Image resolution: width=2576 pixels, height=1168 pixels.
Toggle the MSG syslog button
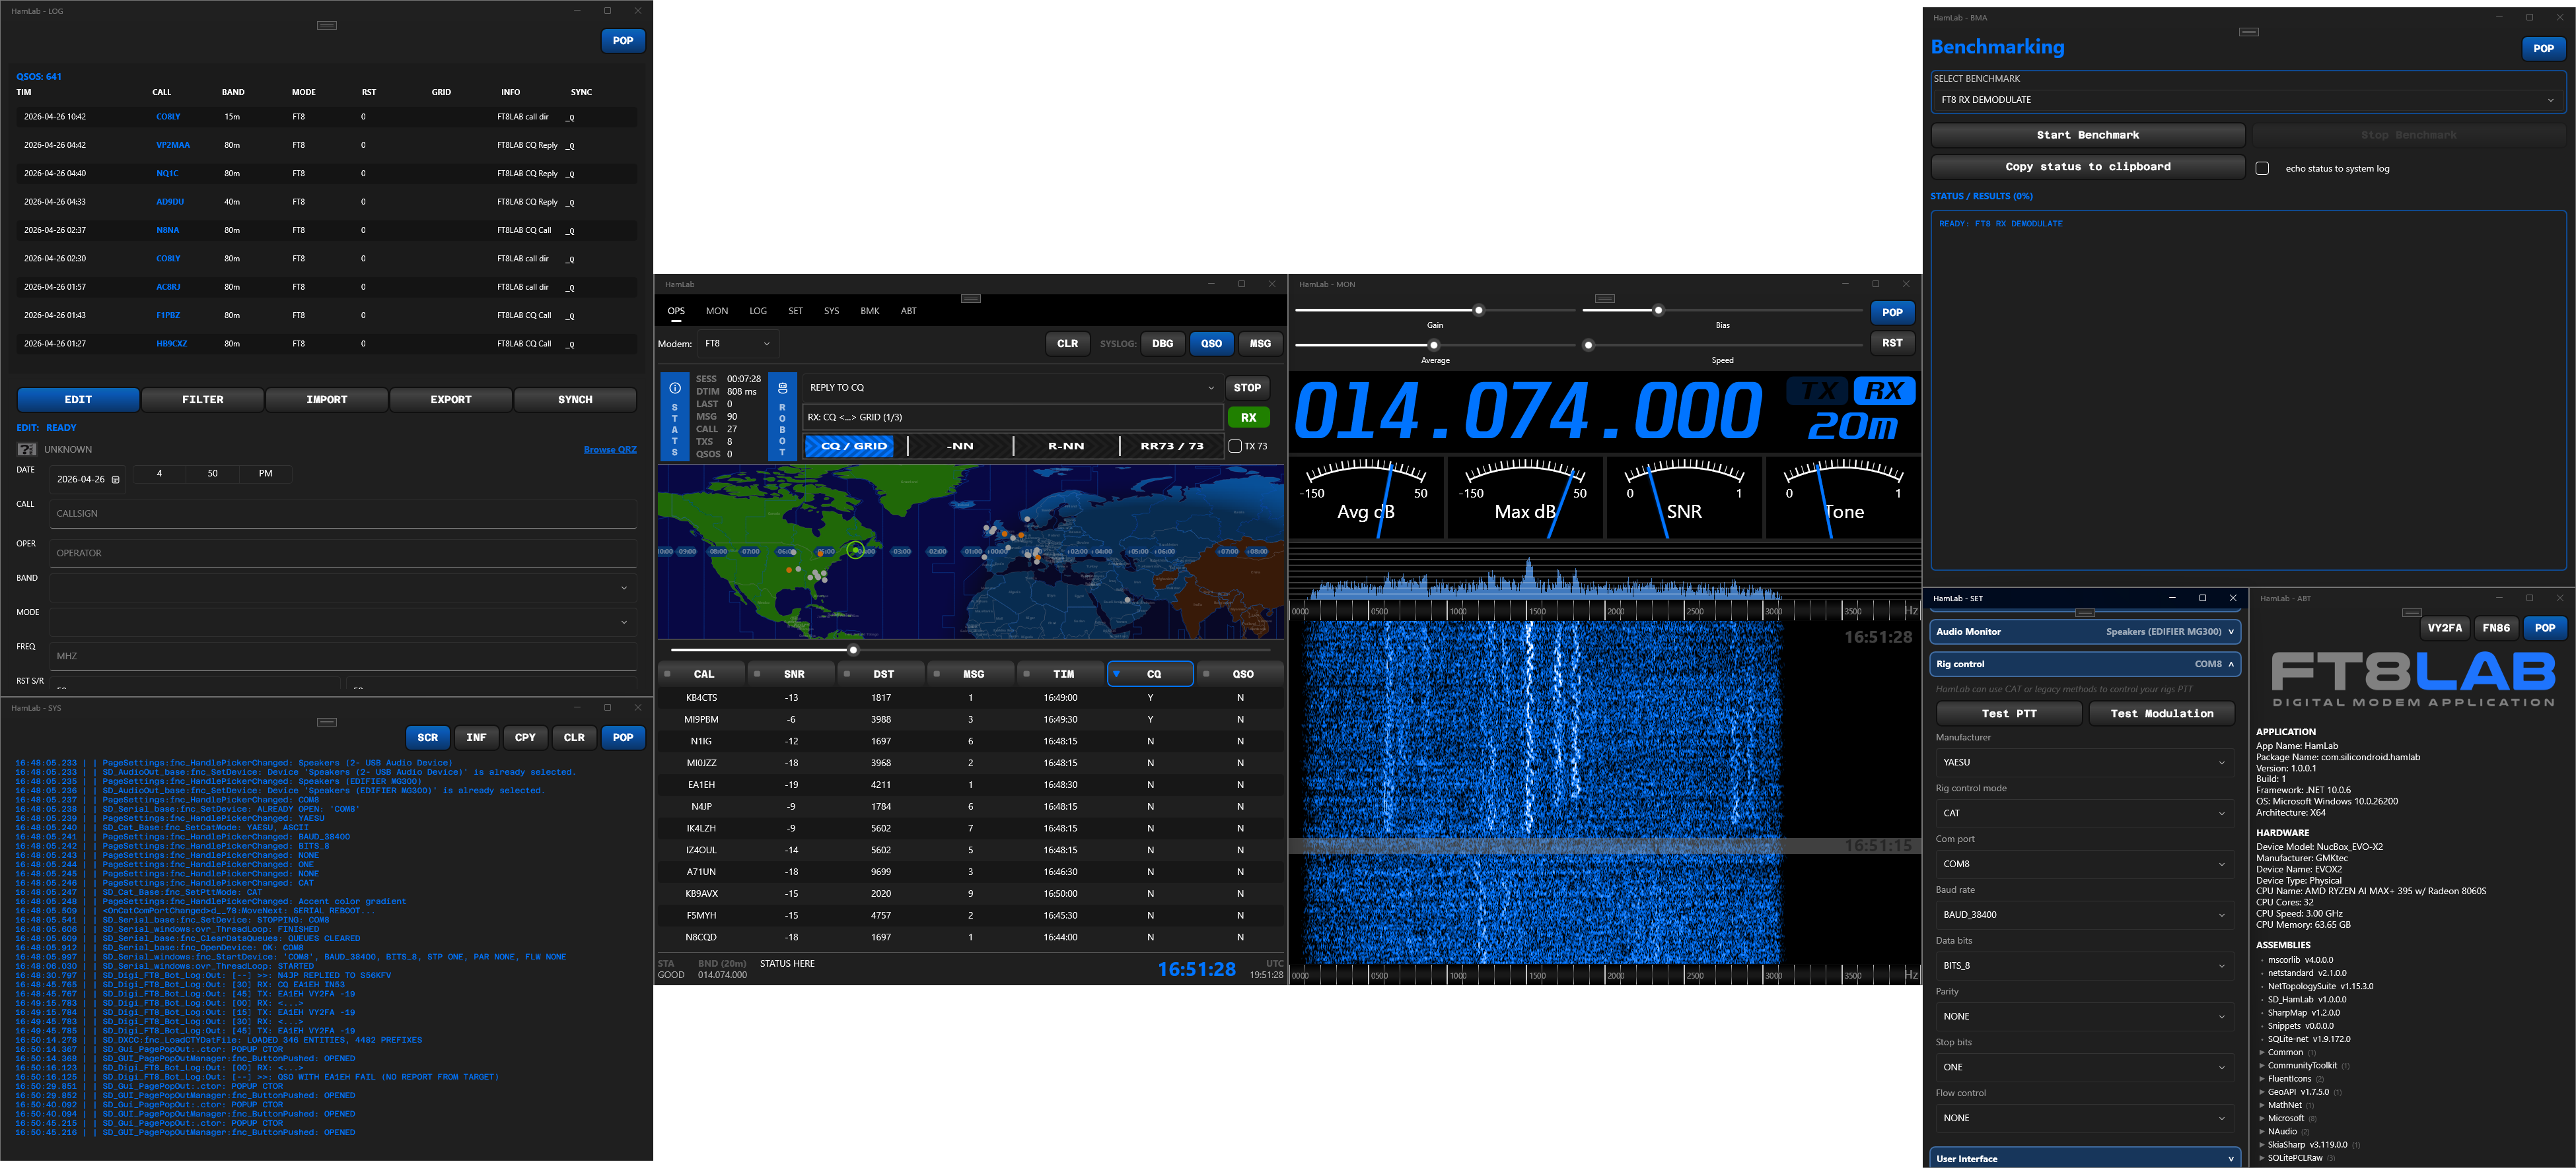coord(1260,344)
